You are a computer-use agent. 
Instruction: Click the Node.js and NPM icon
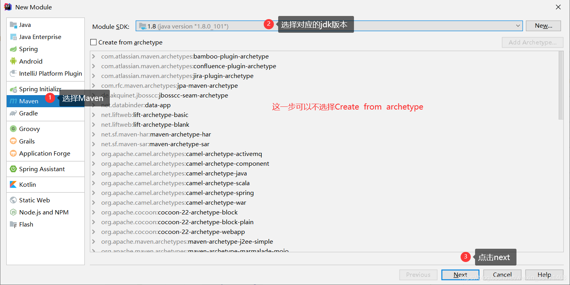(x=13, y=212)
